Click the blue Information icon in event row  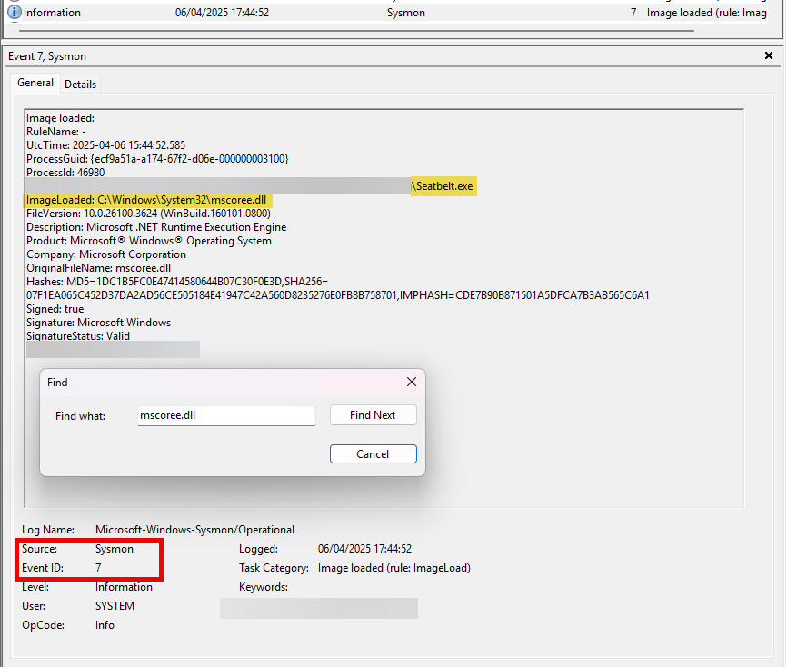(x=14, y=13)
